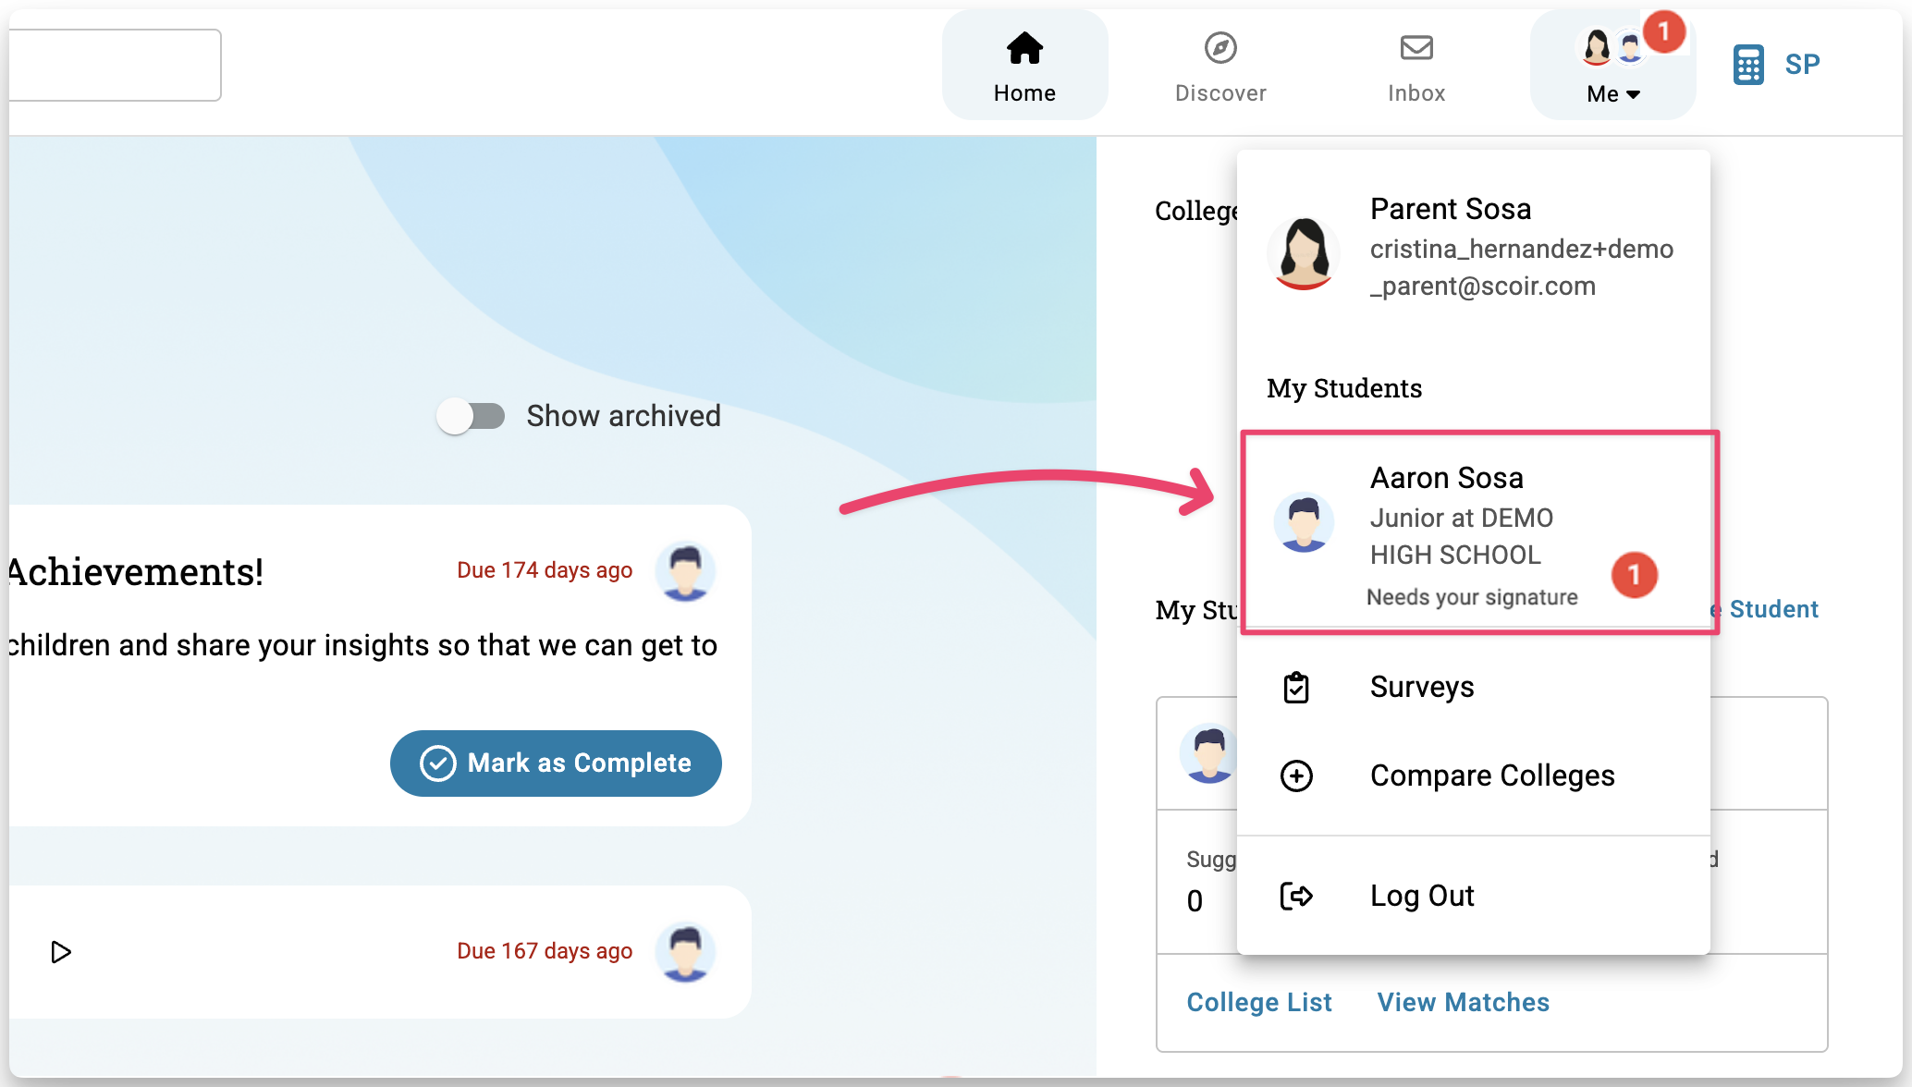
Task: Click the calculator icon beside SP
Action: tap(1747, 65)
